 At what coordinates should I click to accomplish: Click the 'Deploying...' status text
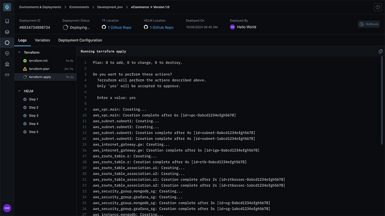point(80,27)
